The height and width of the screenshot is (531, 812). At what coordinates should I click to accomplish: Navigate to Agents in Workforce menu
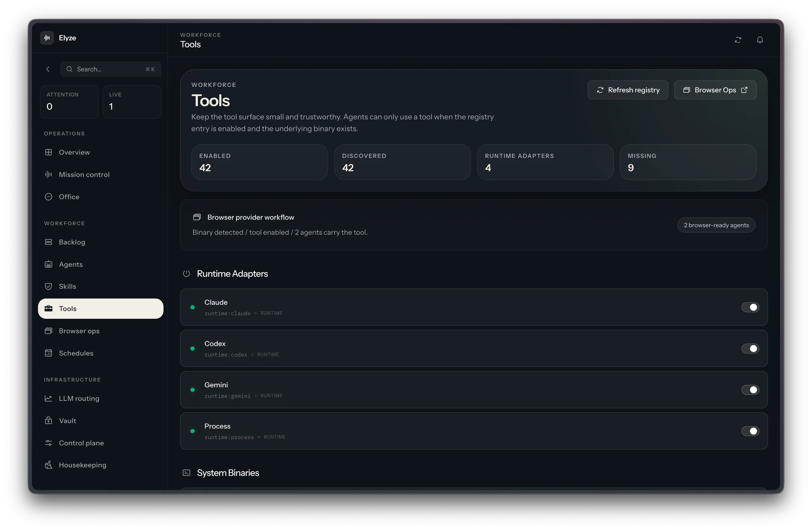click(x=71, y=264)
